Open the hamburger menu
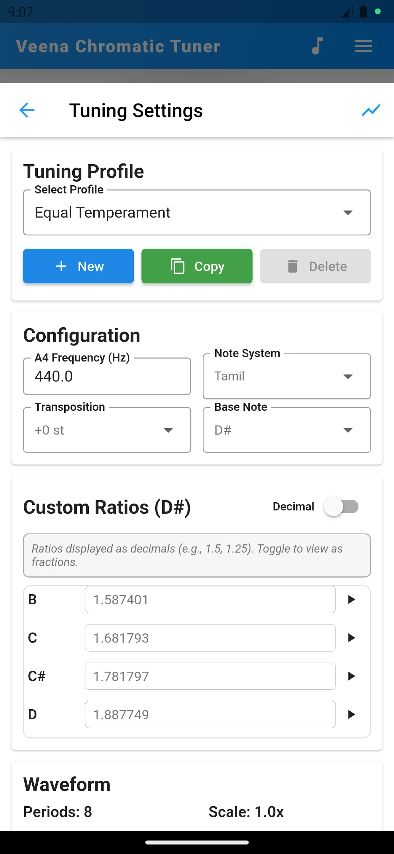 363,46
